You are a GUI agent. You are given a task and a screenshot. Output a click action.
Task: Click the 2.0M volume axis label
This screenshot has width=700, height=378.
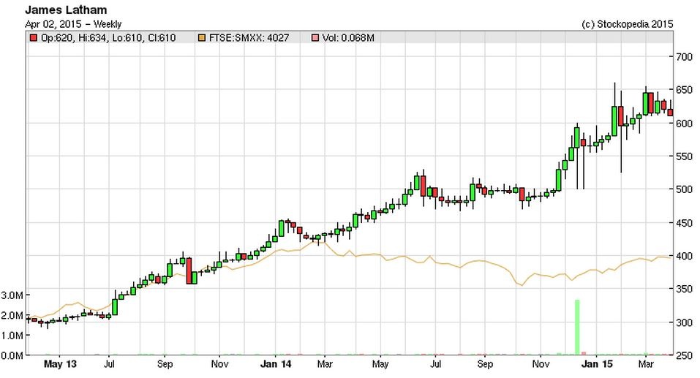click(x=12, y=316)
